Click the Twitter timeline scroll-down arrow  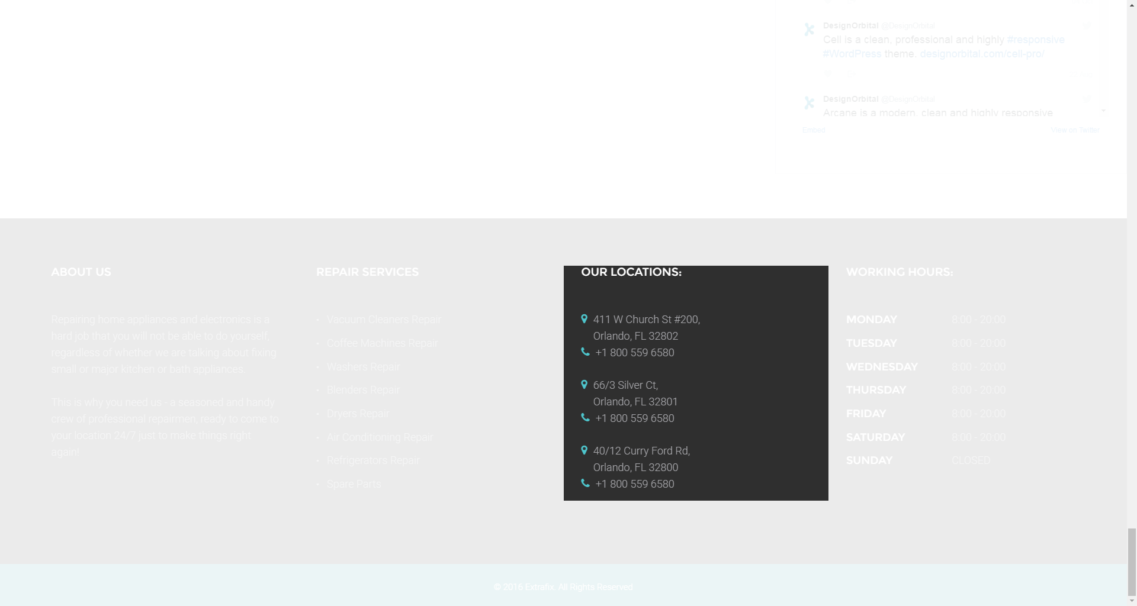1103,111
